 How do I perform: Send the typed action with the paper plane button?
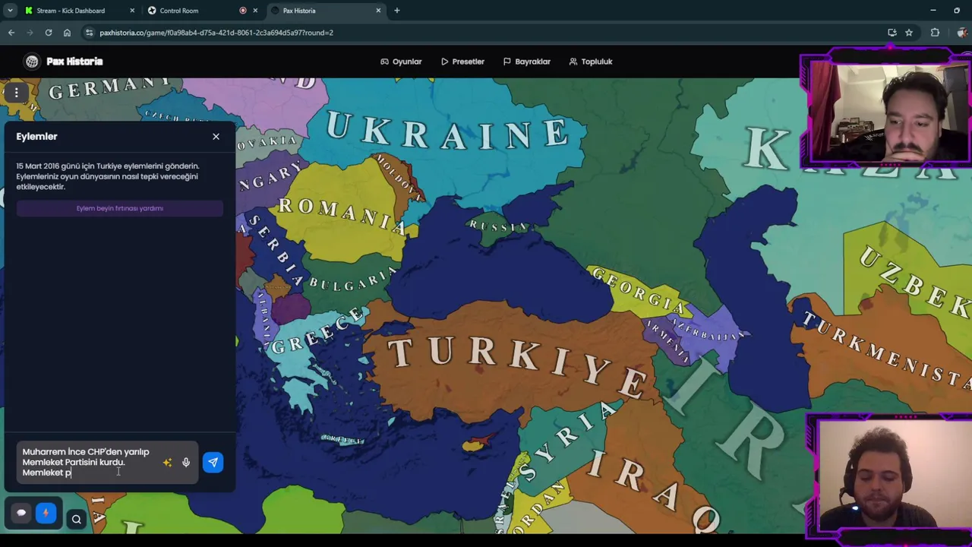pyautogui.click(x=213, y=462)
